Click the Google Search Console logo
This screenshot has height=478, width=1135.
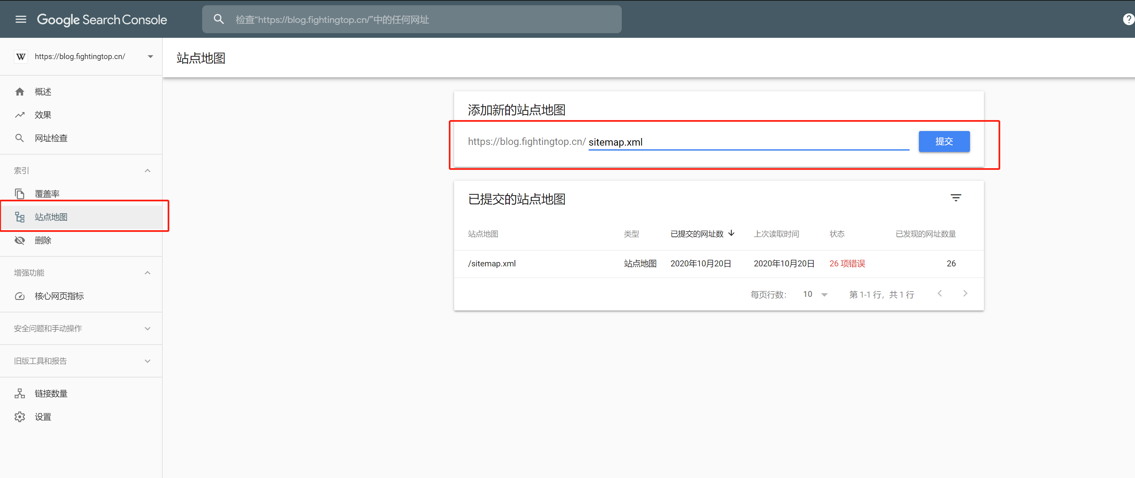tap(102, 19)
